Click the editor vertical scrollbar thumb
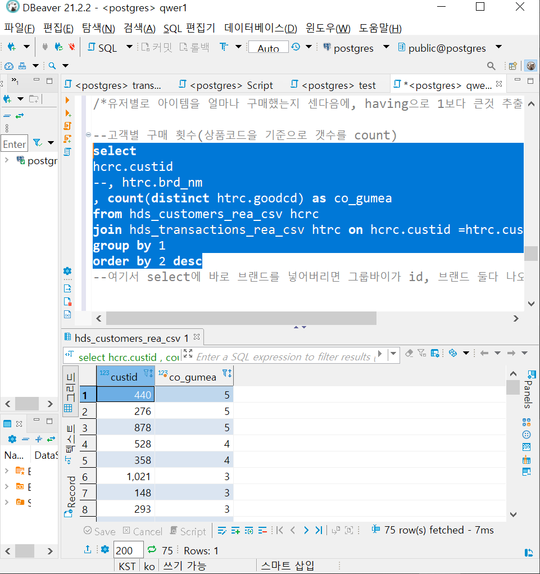540x574 pixels. [x=530, y=254]
